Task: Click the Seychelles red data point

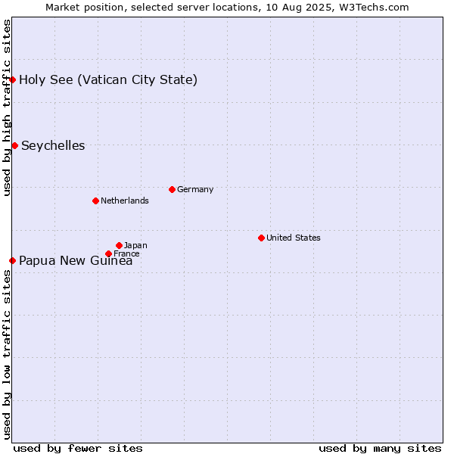Action: point(15,145)
